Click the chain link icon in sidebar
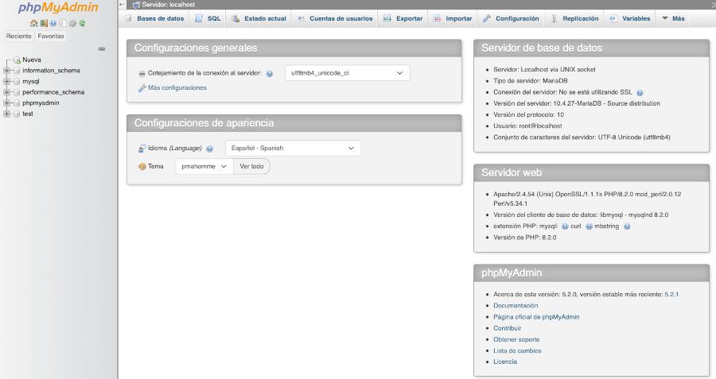This screenshot has height=379, width=716. [x=102, y=48]
